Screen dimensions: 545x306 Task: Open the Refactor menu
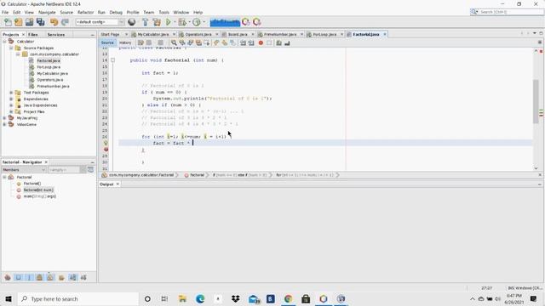(85, 12)
